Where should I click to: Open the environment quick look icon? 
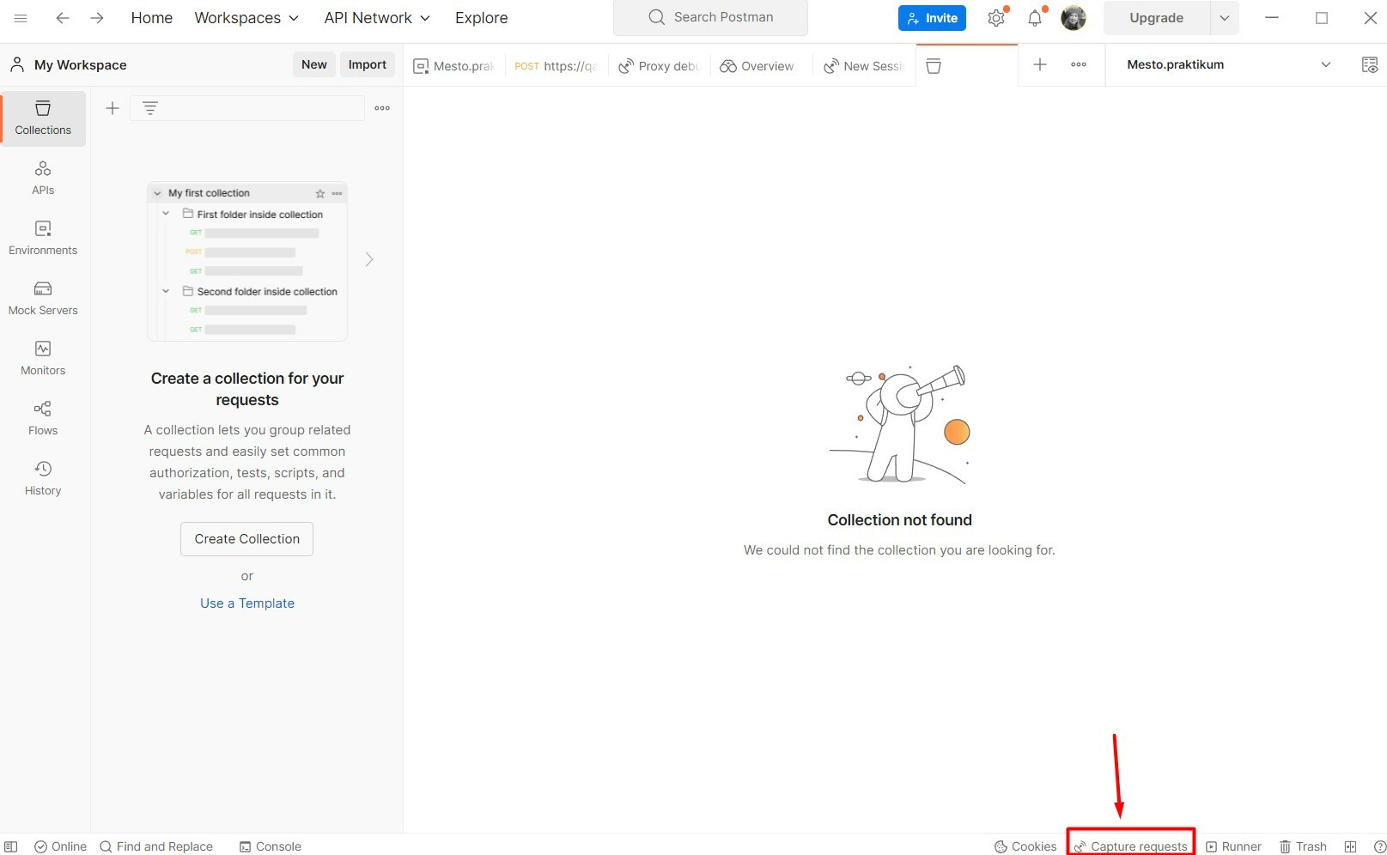1370,65
